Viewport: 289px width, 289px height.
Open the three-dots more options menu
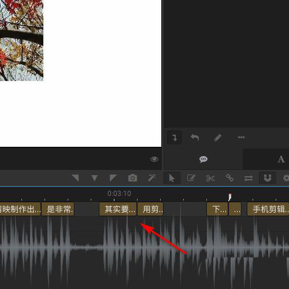(241, 137)
